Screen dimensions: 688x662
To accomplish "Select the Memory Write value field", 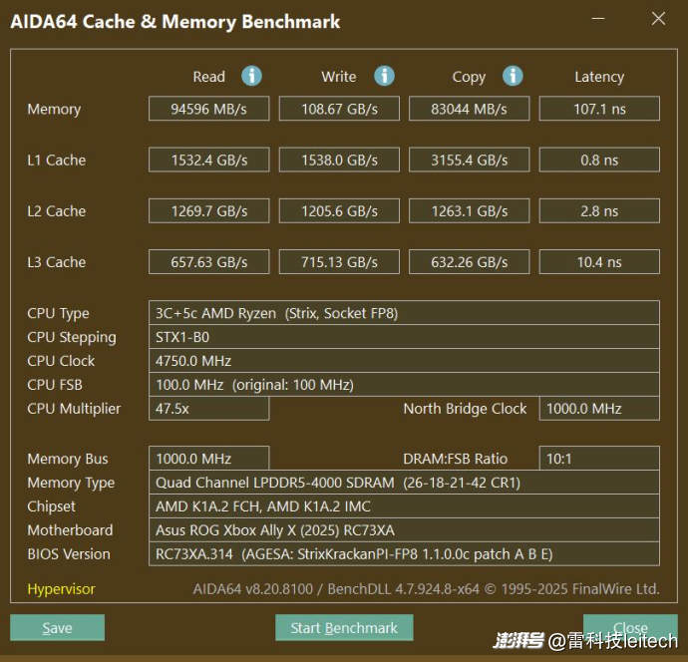I will pyautogui.click(x=339, y=109).
